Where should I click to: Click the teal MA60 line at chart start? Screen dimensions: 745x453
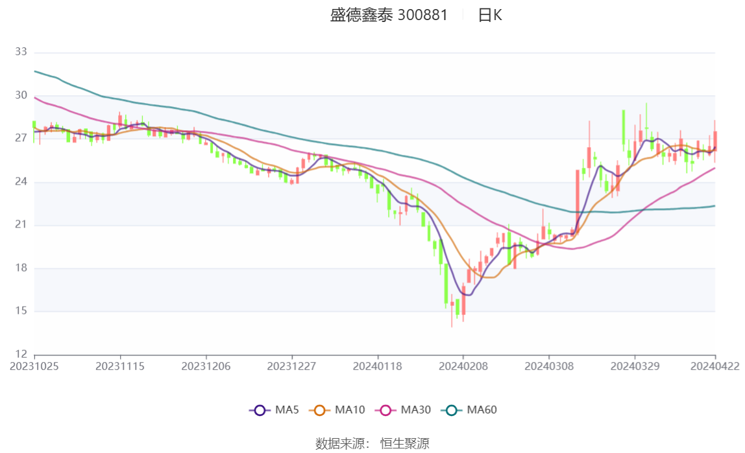click(x=36, y=72)
